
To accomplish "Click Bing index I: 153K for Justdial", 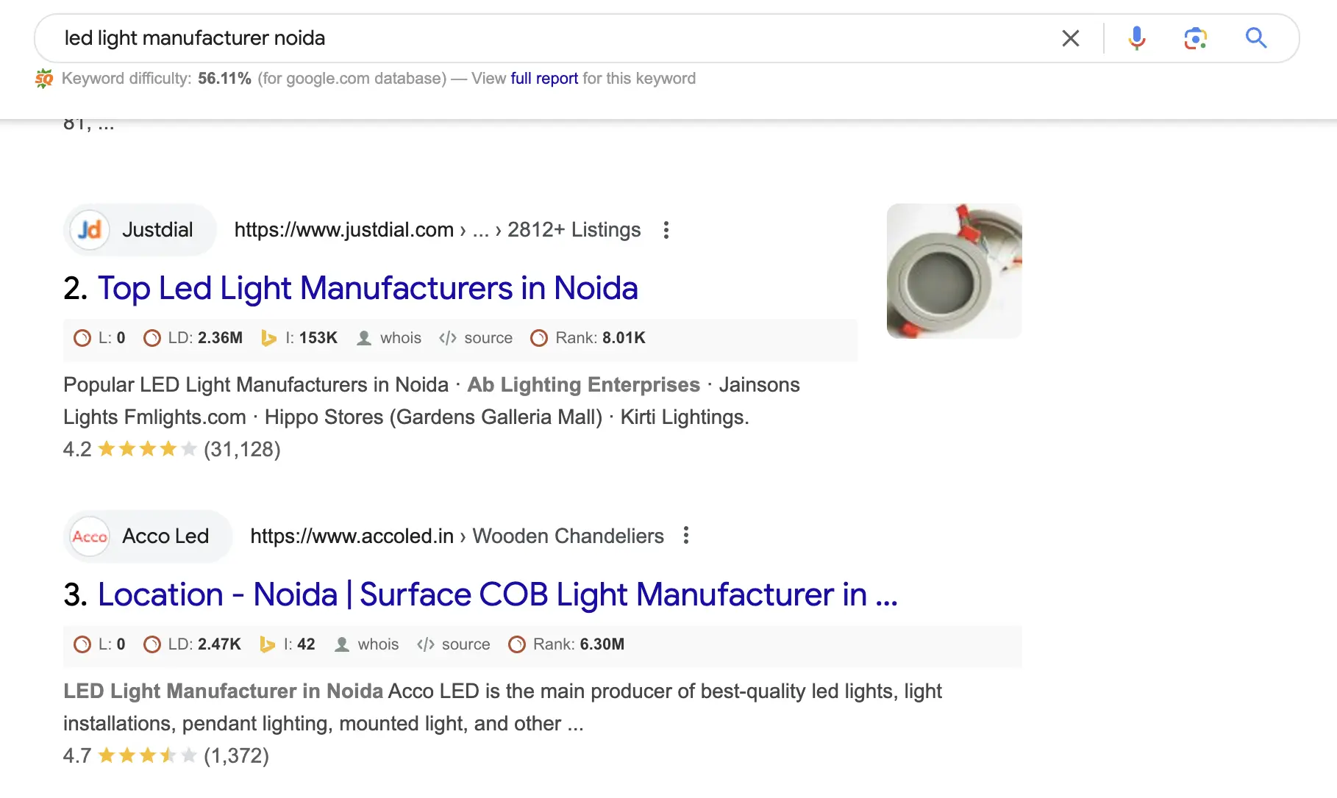I will coord(310,338).
